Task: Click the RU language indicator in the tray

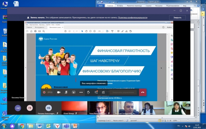Action: (x=179, y=126)
